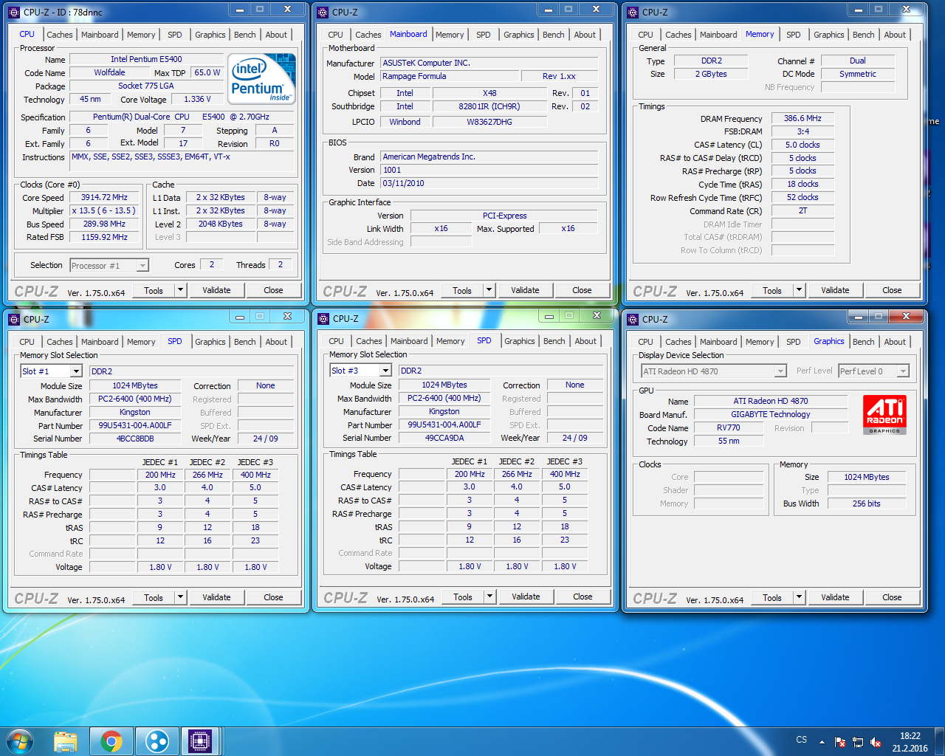Open the Tools dropdown arrow in the Memory window
The width and height of the screenshot is (945, 756).
(799, 290)
